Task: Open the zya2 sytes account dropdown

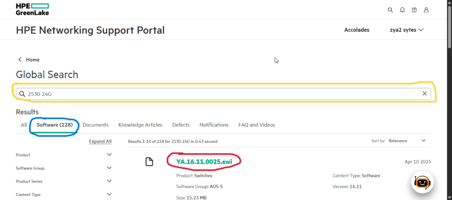Action: pos(407,30)
